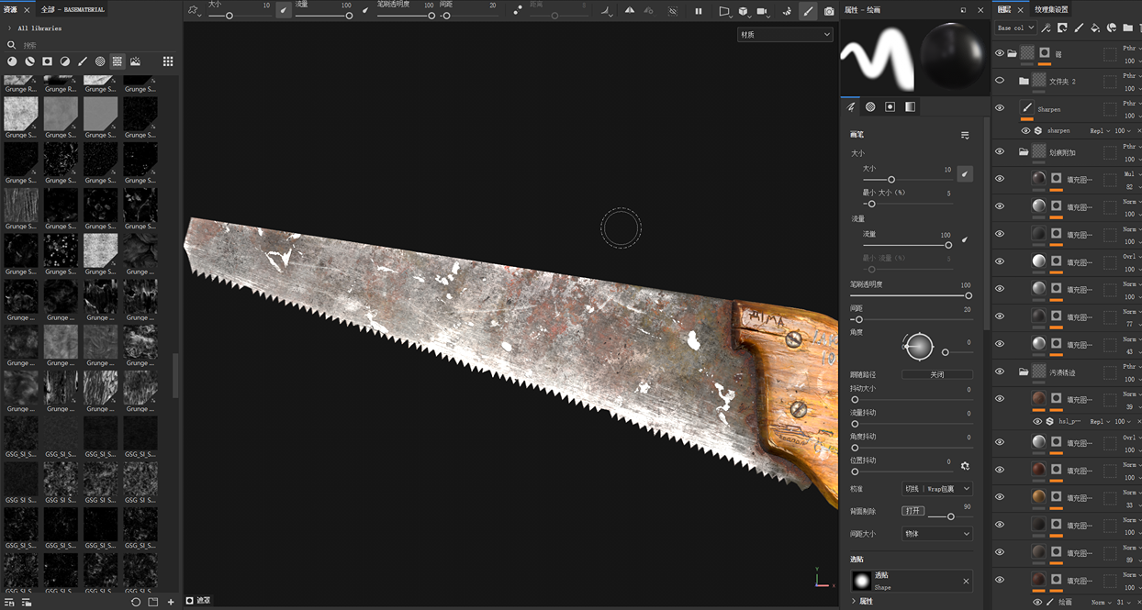1142x610 pixels.
Task: Hide the sharpen filter effect
Action: [1025, 130]
